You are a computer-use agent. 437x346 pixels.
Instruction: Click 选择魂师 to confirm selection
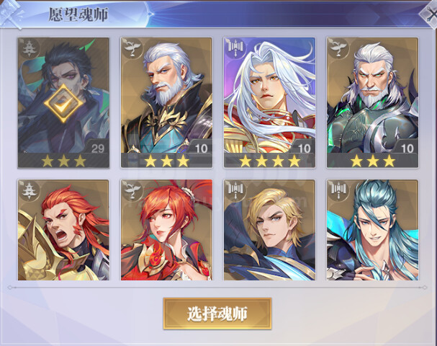[x=217, y=314]
